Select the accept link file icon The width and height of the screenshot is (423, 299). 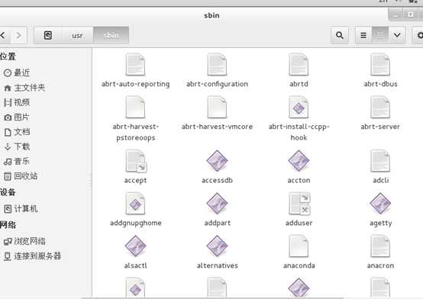tap(136, 161)
